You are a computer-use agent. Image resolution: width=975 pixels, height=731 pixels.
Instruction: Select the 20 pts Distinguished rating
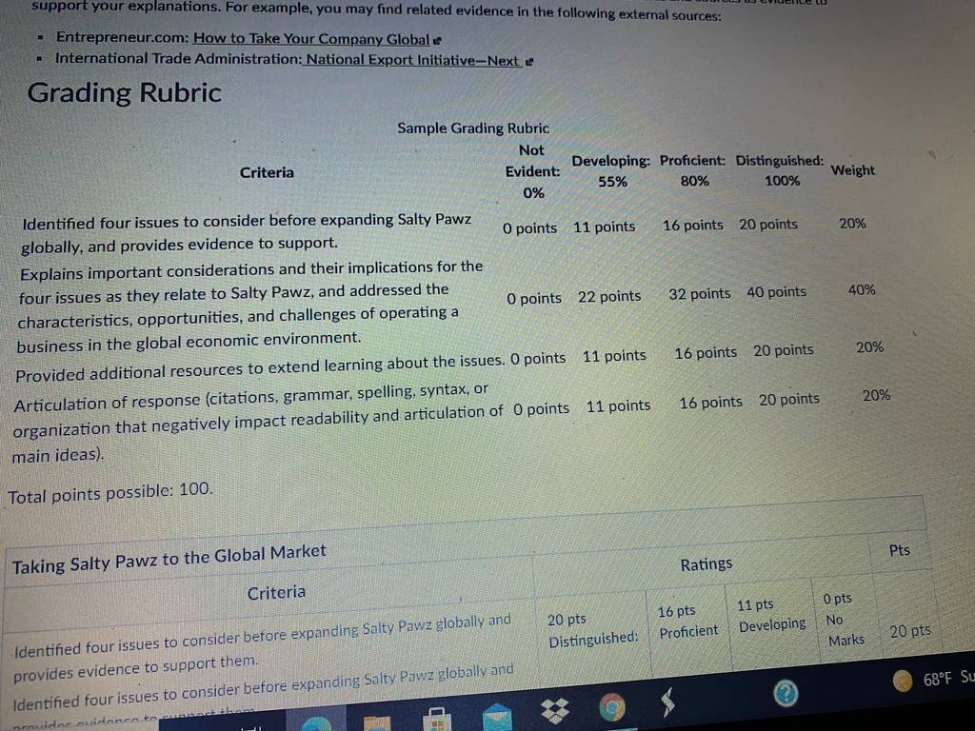[x=592, y=629]
